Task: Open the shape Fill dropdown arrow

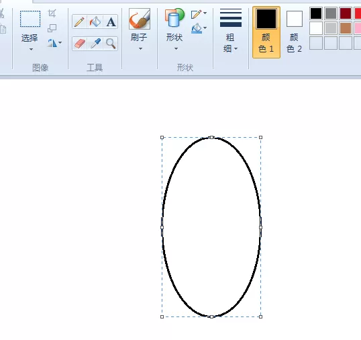Action: pyautogui.click(x=205, y=28)
